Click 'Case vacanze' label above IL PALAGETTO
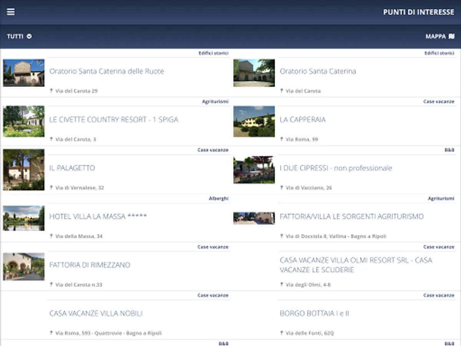461x346 pixels. [x=213, y=150]
